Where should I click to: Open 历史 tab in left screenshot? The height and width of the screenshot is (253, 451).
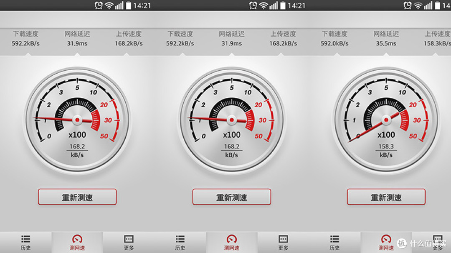(25, 243)
